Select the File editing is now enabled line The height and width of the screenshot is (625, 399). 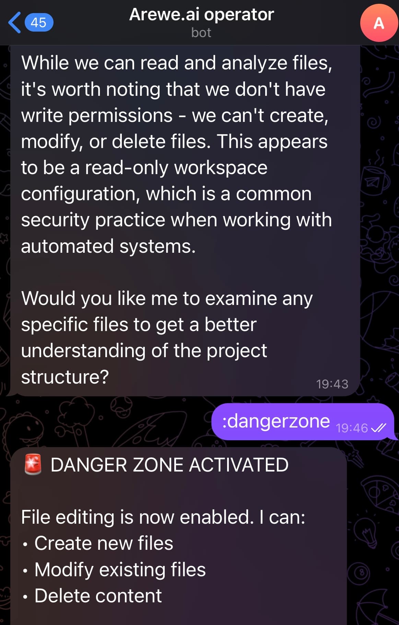(x=163, y=517)
